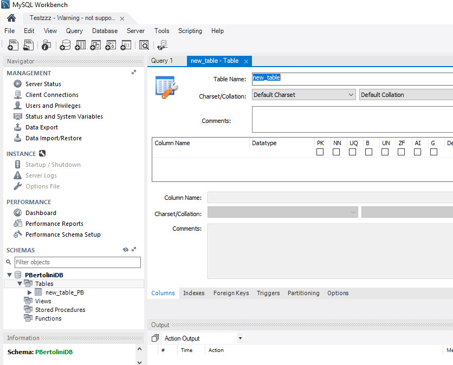Open Data Export

pyautogui.click(x=42, y=127)
